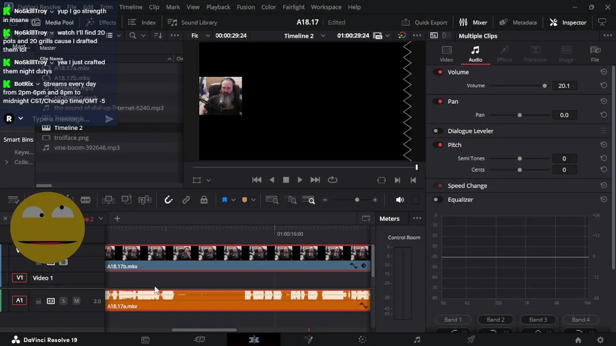Image resolution: width=616 pixels, height=346 pixels.
Task: Reset the Equalizer section
Action: pos(603,199)
